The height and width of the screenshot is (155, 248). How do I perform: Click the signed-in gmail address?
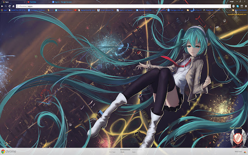click(237, 14)
